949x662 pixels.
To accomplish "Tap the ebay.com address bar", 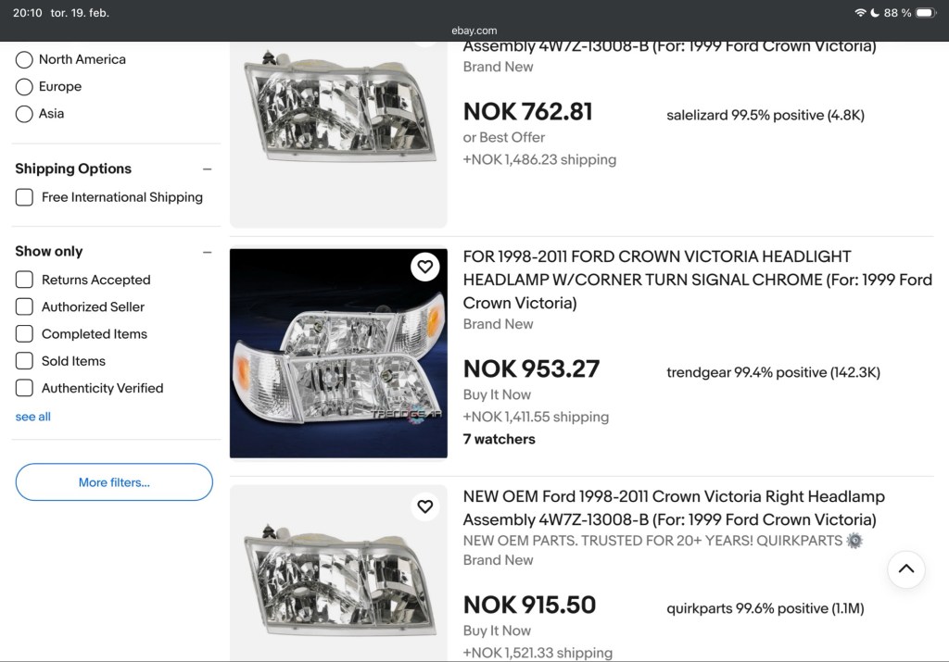I will (474, 31).
